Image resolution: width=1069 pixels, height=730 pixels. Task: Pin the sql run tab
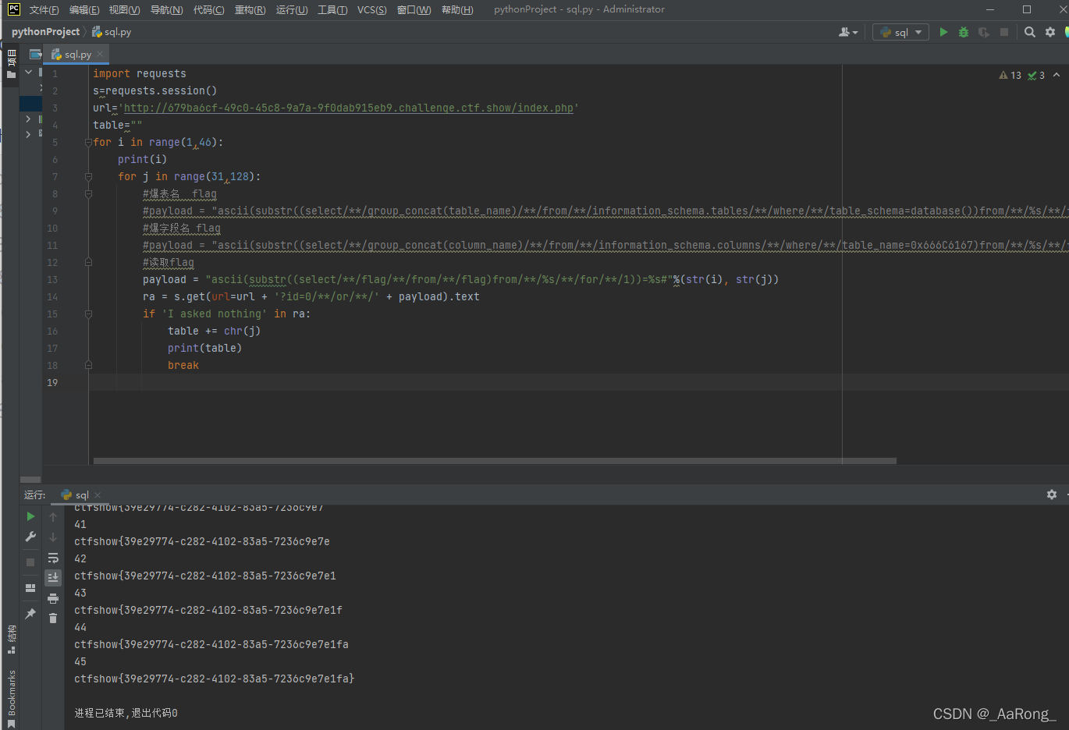click(30, 614)
